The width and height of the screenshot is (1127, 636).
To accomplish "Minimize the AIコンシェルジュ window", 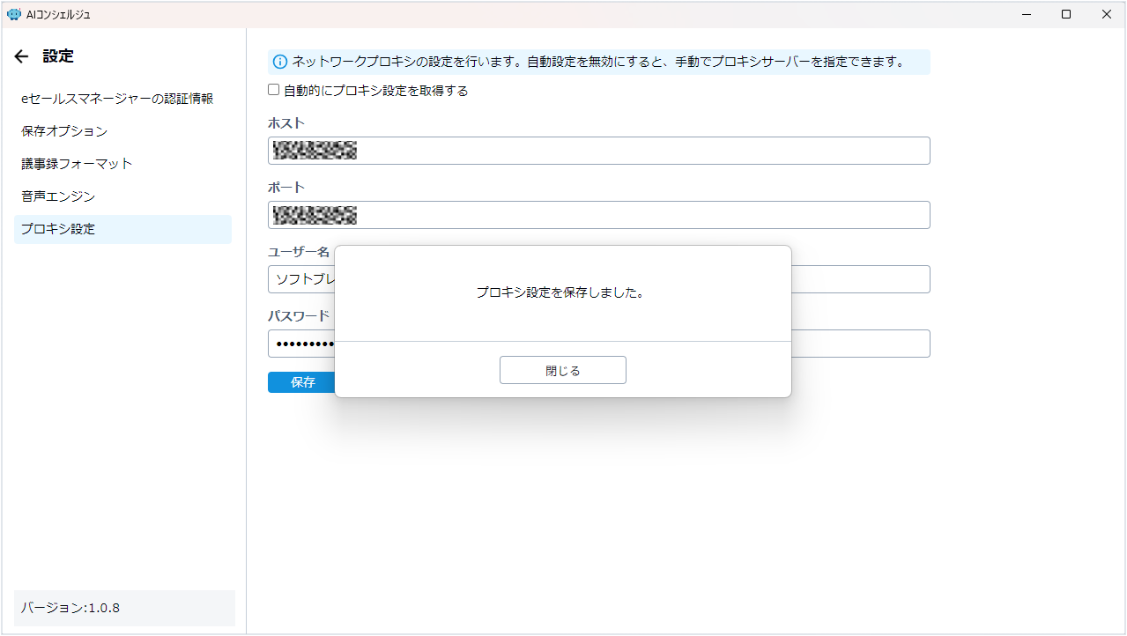I will tap(1027, 14).
